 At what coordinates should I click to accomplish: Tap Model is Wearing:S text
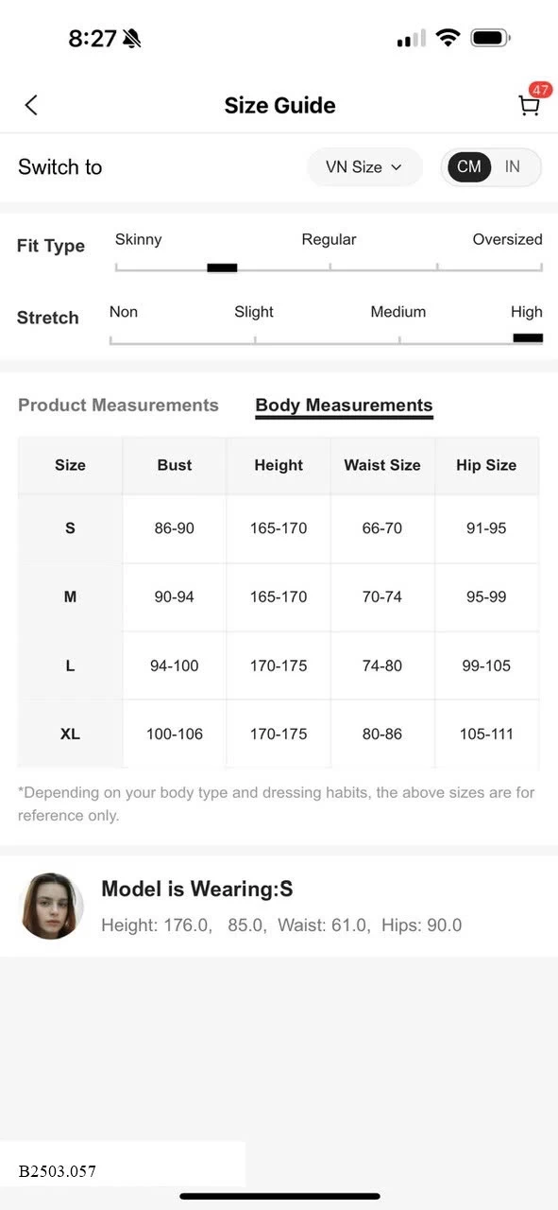197,889
